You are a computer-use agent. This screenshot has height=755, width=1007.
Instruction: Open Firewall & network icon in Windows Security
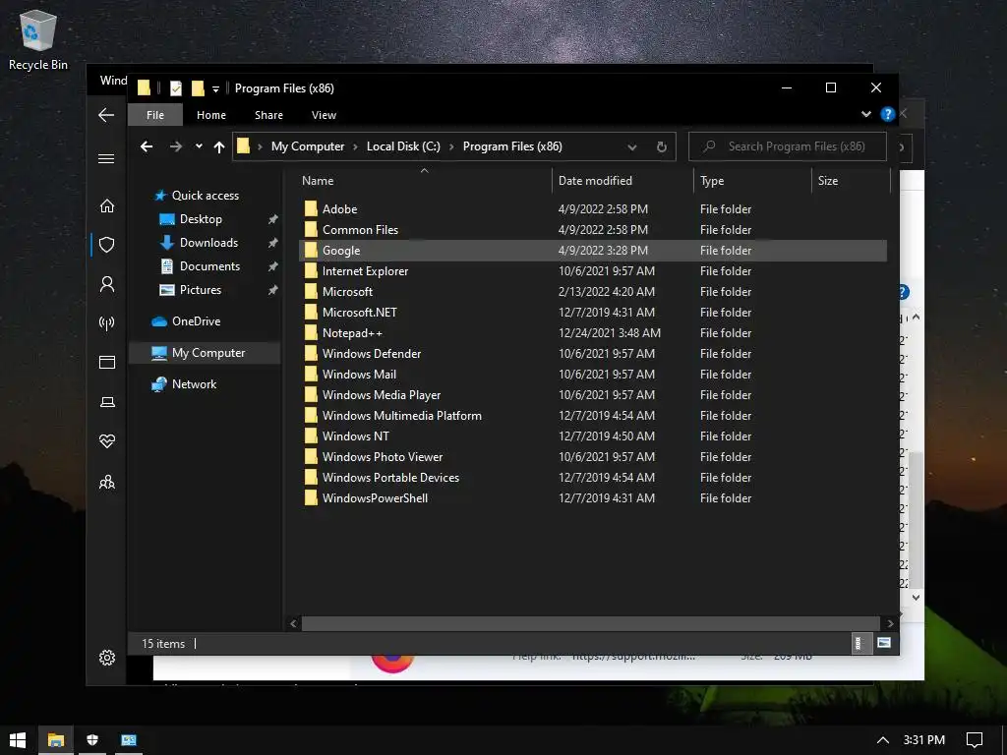click(x=106, y=322)
